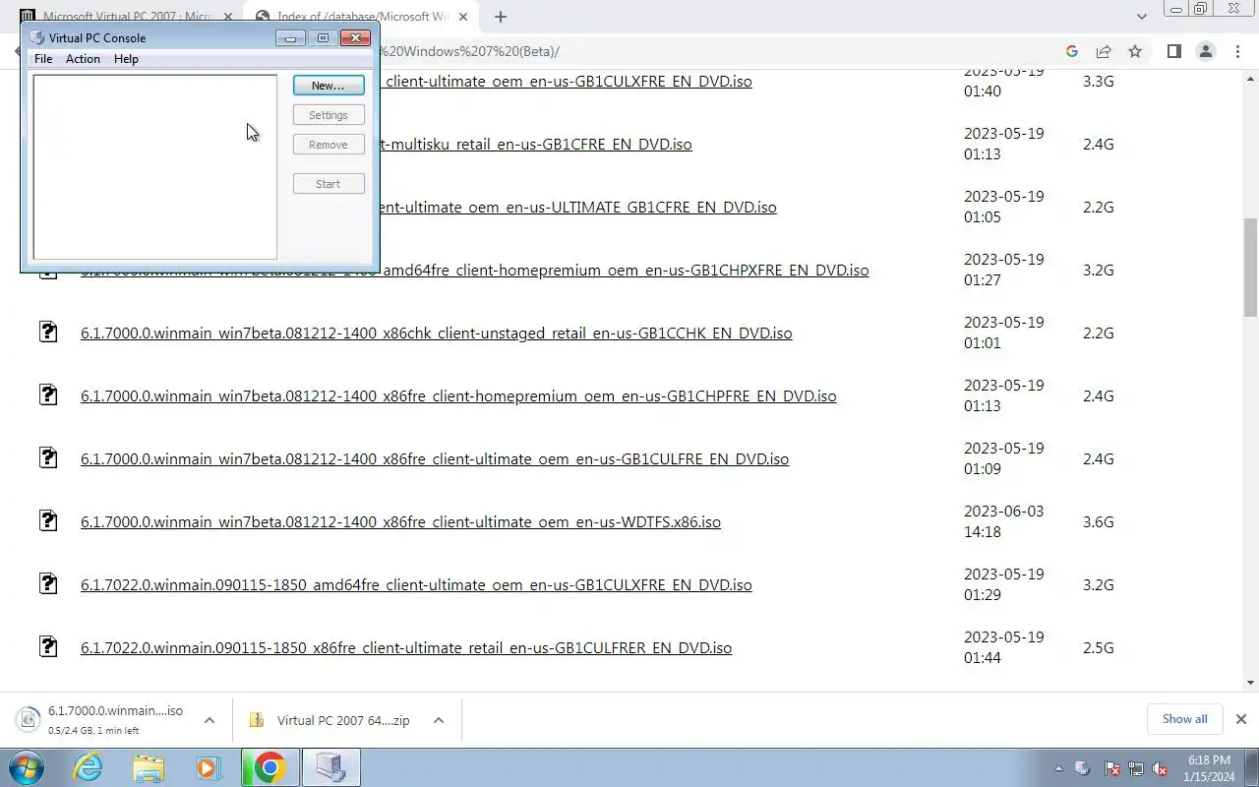This screenshot has height=787, width=1259.
Task: Click the Settings button in Virtual PC Console
Action: (x=329, y=115)
